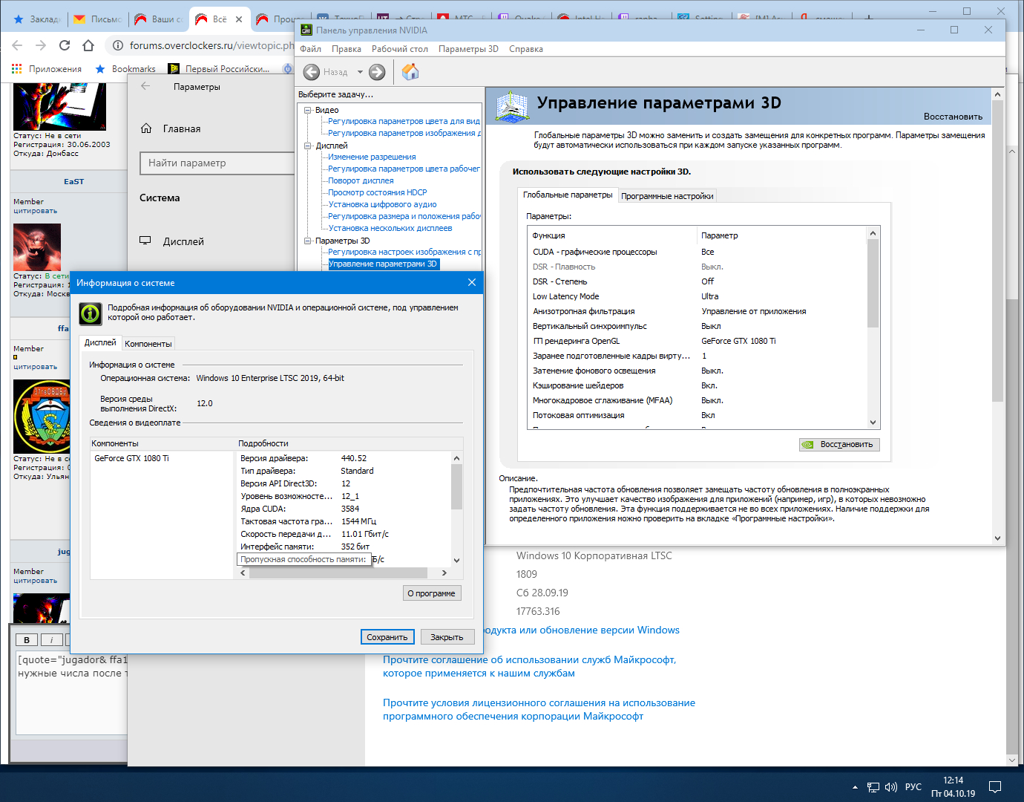Click the Сохранить button
The height and width of the screenshot is (802, 1024).
(387, 637)
